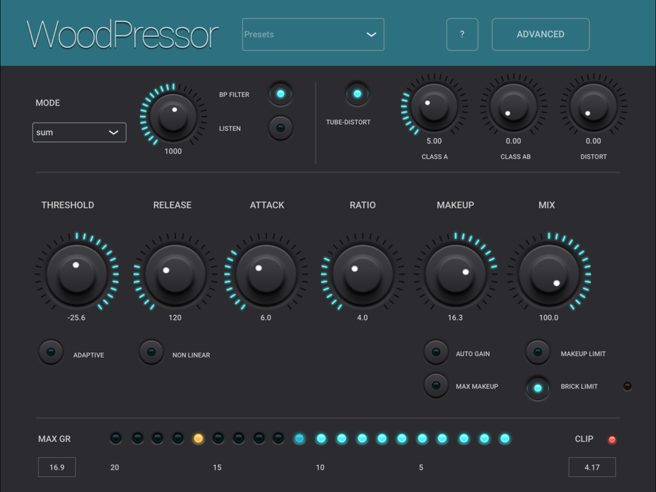Click the ATTACK value 6.0

266,318
